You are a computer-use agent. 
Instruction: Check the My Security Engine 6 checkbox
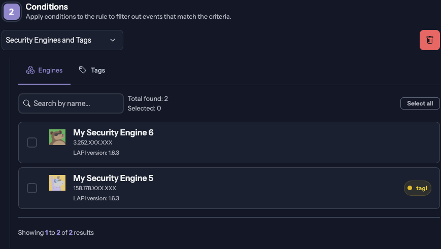[32, 143]
